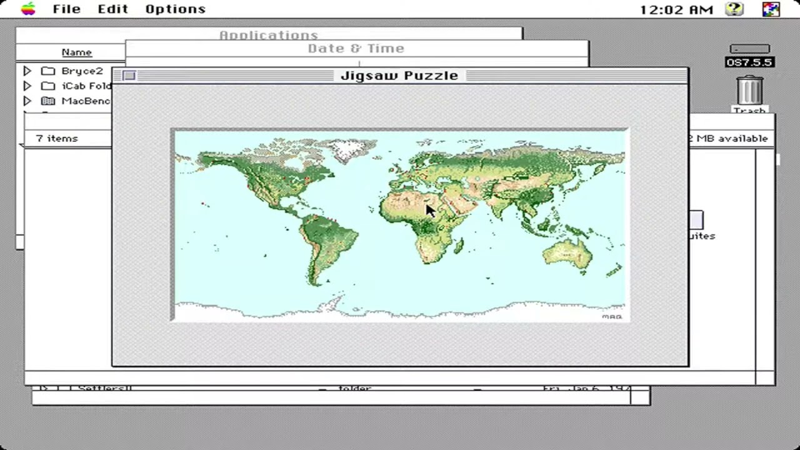Expand the iCab Folder disclosure triangle
Viewport: 800px width, 450px height.
27,86
